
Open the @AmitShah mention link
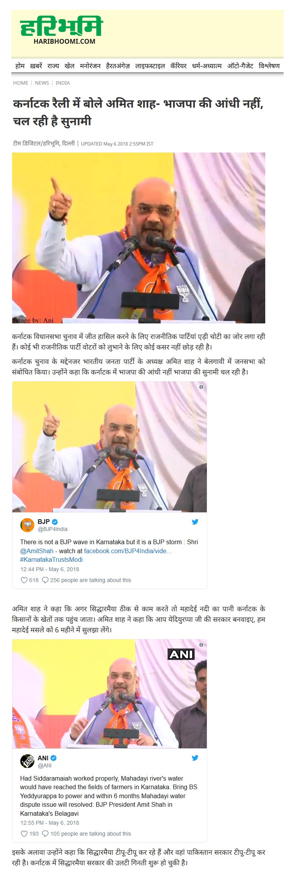(37, 551)
